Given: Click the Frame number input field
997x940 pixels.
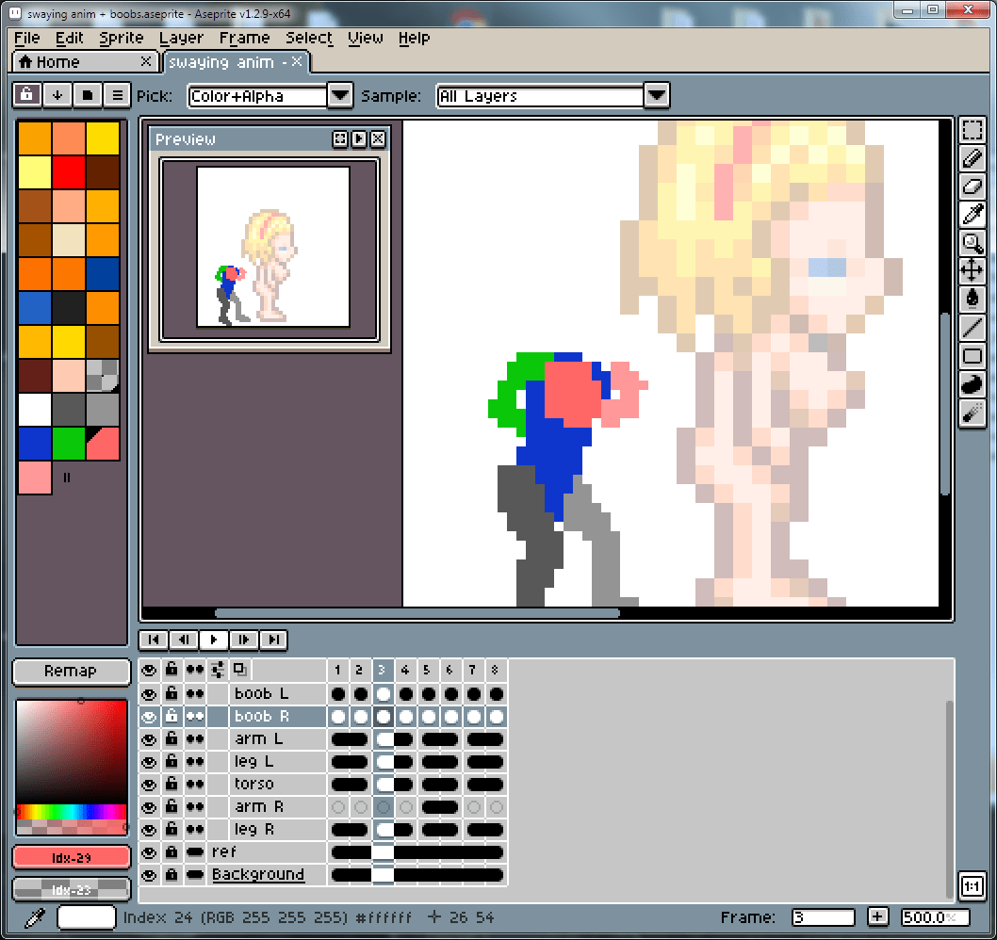Looking at the screenshot, I should click(x=823, y=917).
